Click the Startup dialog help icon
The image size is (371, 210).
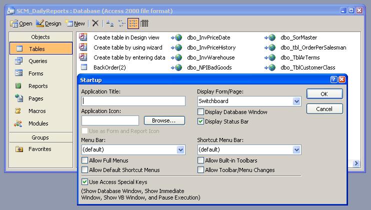tap(333, 79)
